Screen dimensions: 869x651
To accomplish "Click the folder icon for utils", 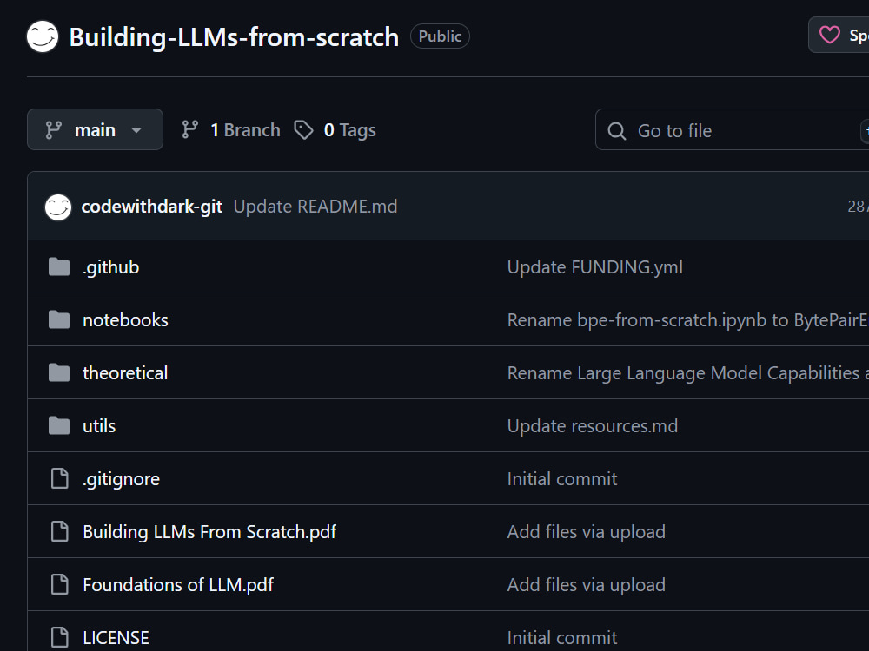I will 59,425.
